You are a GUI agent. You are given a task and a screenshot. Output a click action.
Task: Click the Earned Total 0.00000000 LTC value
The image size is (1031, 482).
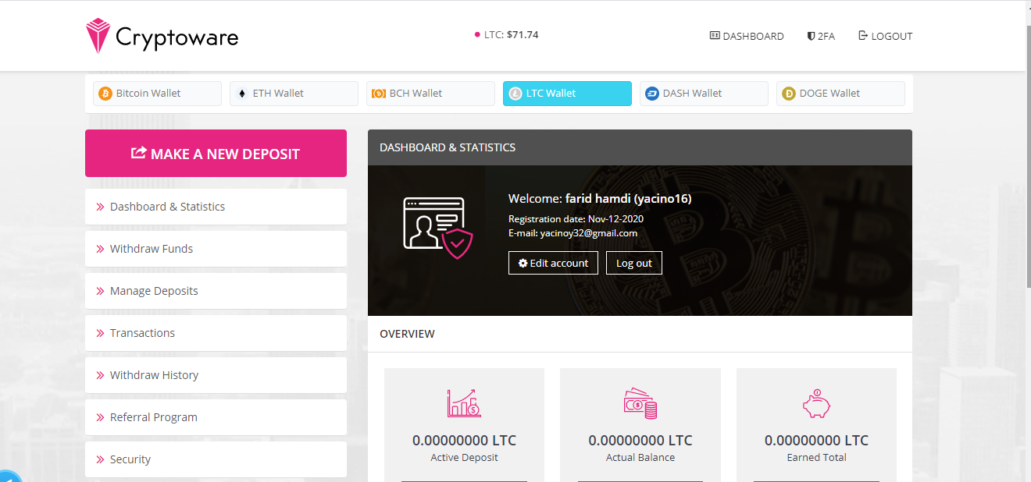point(816,441)
